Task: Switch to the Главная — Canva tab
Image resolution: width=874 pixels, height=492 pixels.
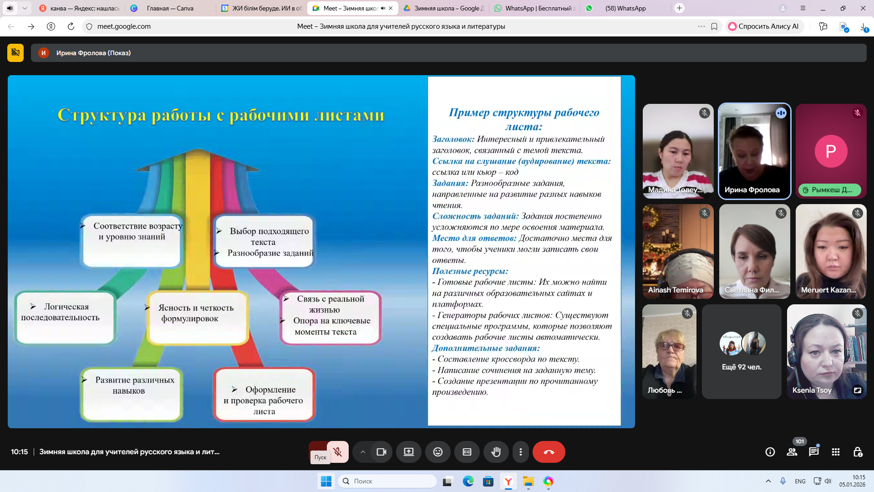Action: tap(170, 8)
